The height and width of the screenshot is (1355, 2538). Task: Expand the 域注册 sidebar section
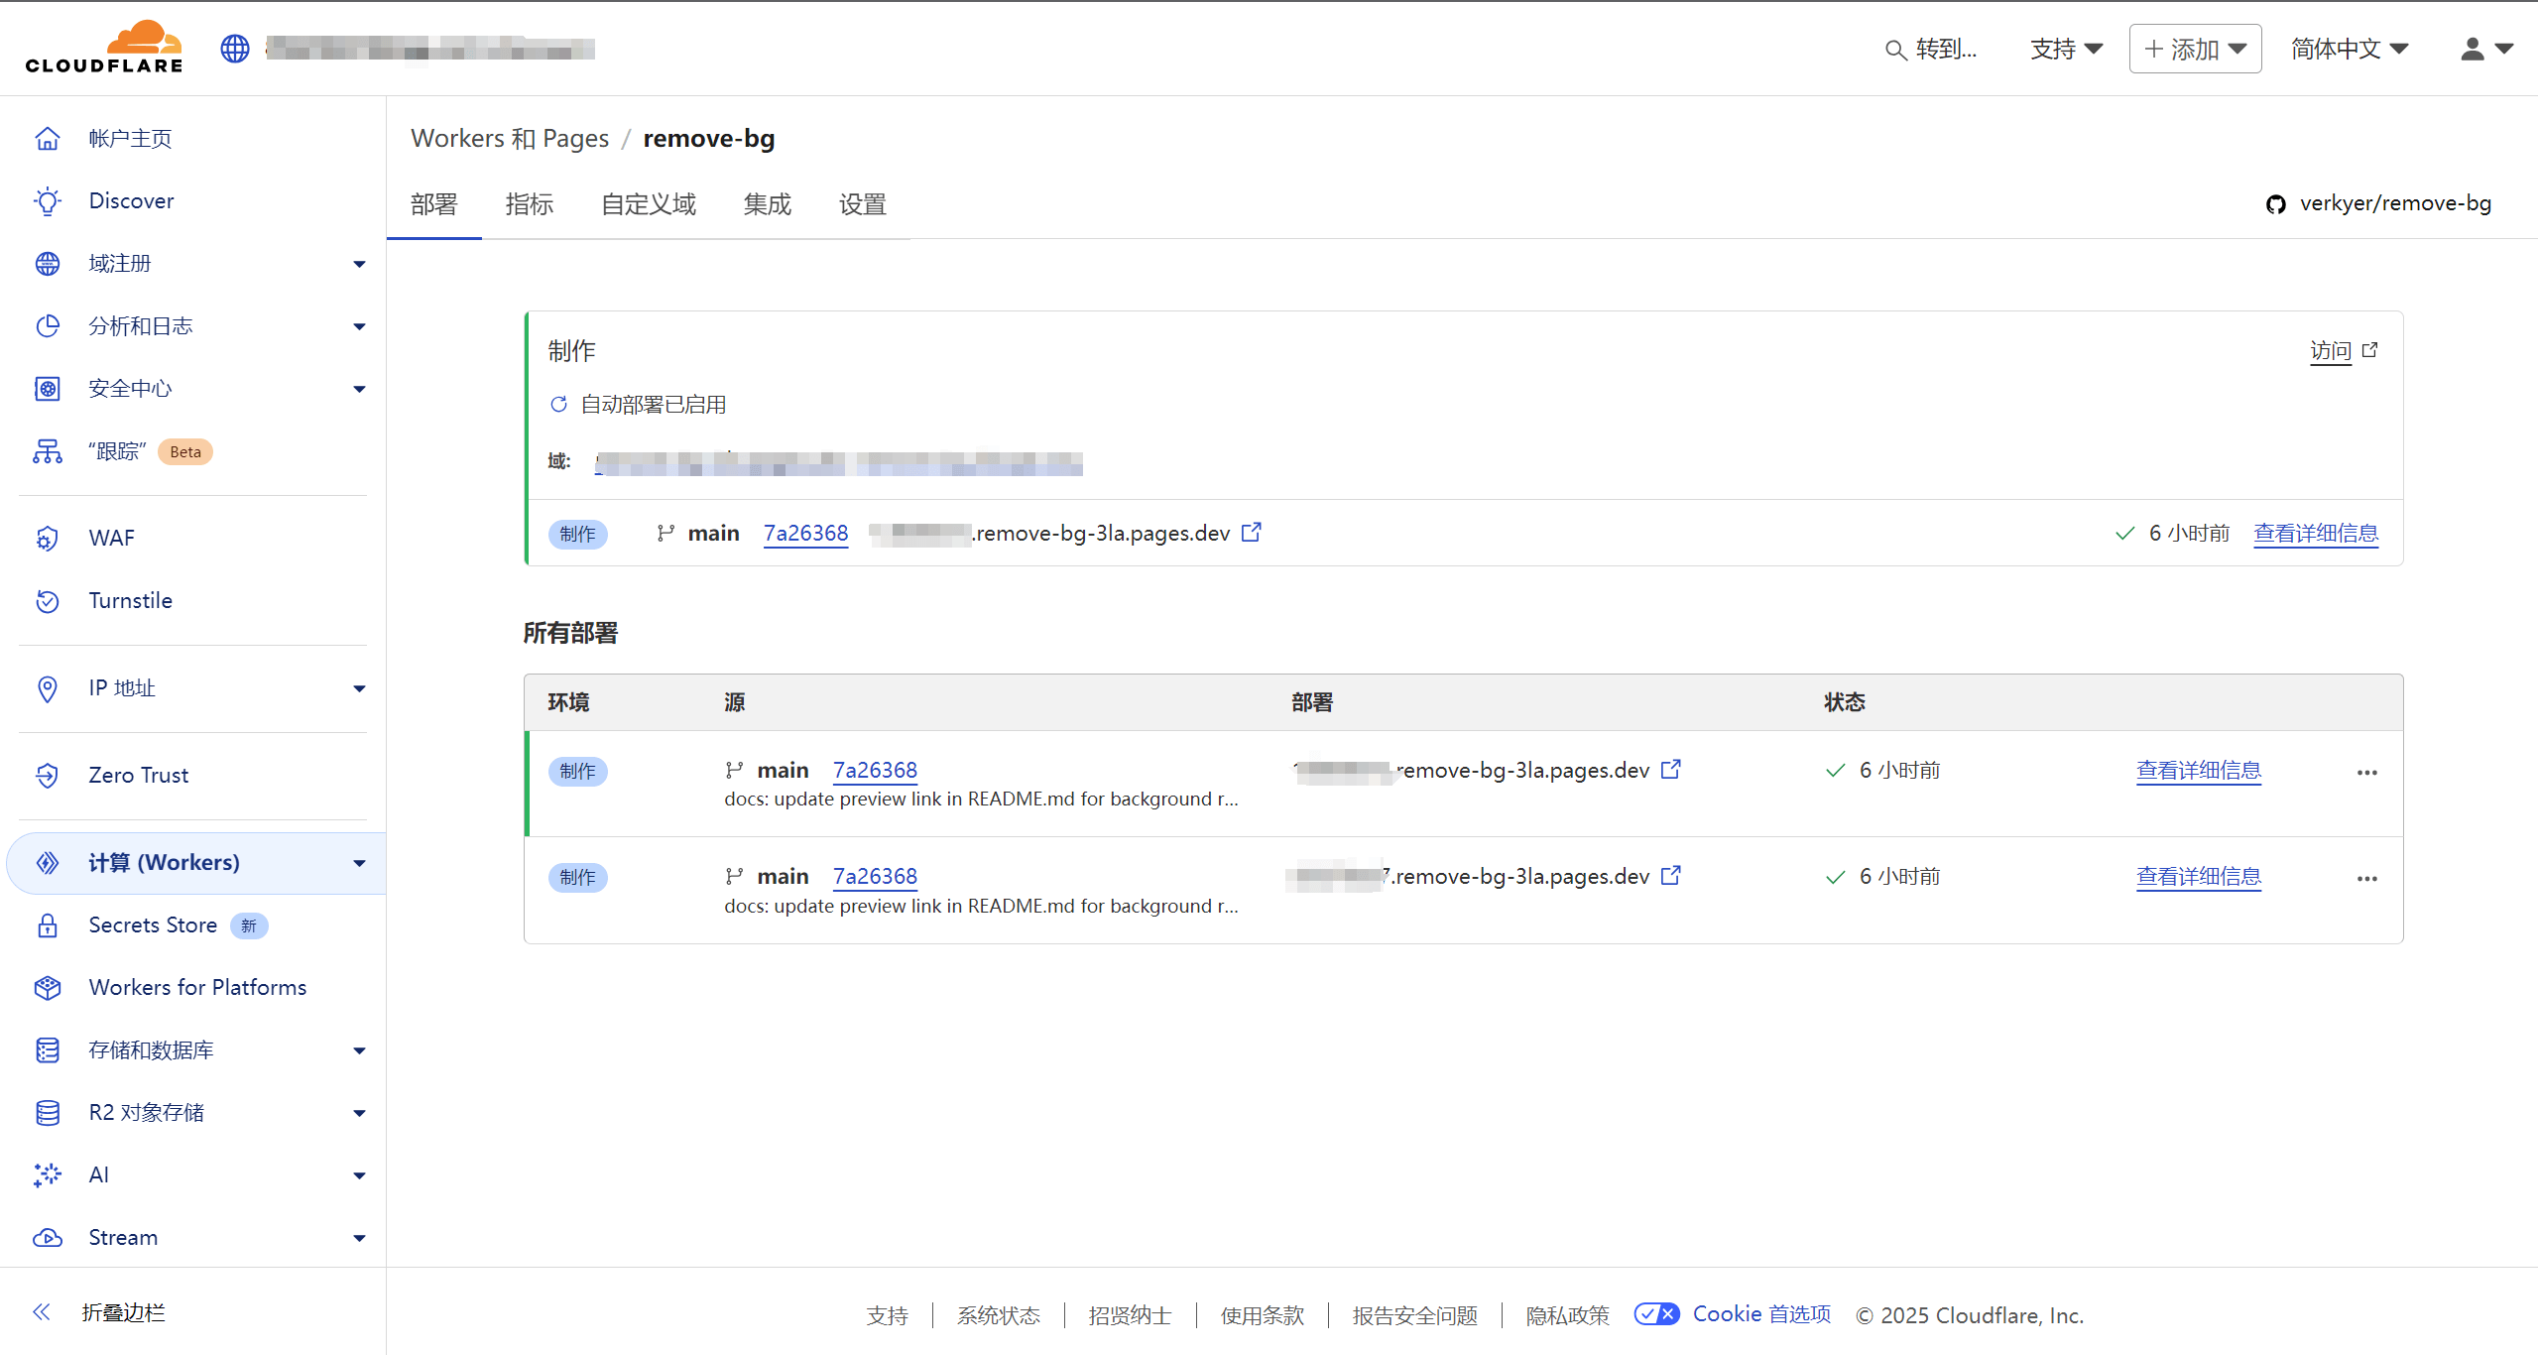coord(359,264)
